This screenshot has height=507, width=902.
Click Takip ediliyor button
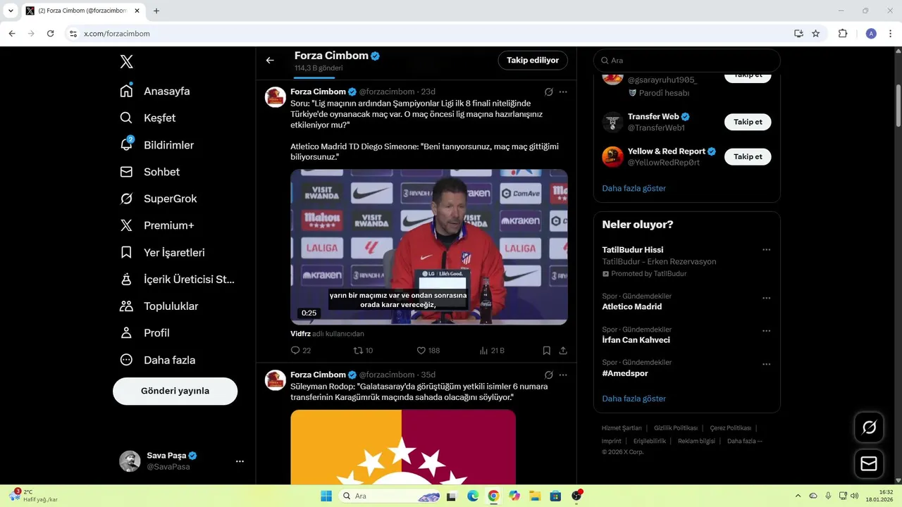533,61
